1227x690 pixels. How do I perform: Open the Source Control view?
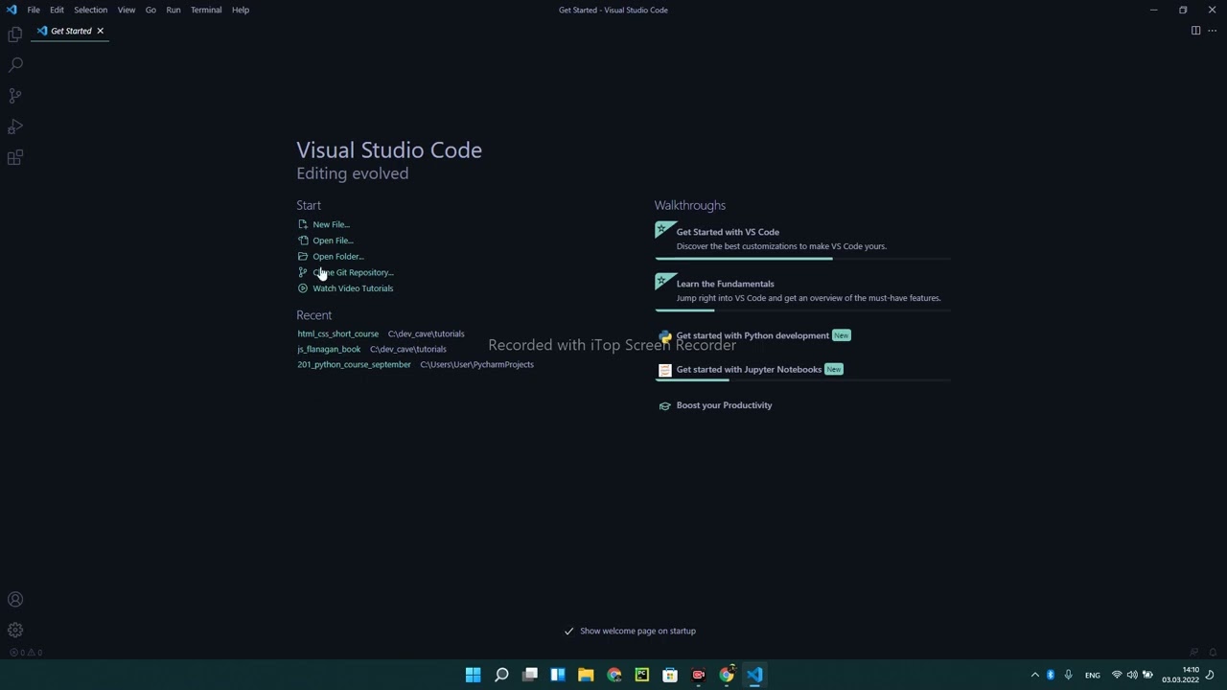[15, 96]
